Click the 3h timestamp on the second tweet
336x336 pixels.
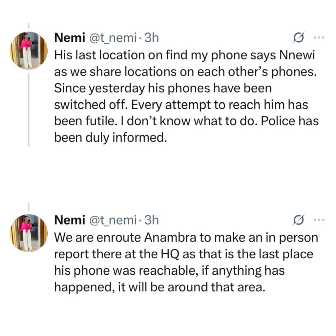(x=151, y=220)
